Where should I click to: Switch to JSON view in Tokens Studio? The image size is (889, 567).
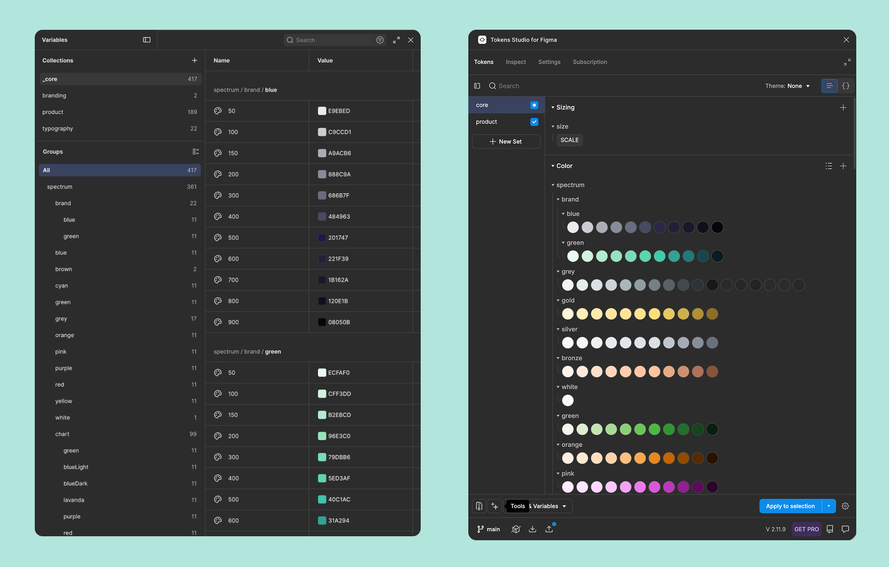point(846,86)
